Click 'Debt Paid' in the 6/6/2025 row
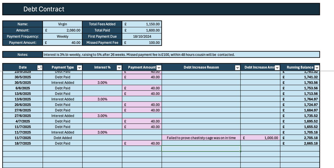This screenshot has height=168, width=334. 63,88
